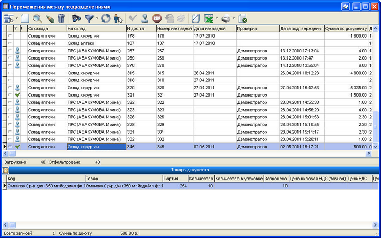Select the Омнипак item in Код column

(46, 186)
